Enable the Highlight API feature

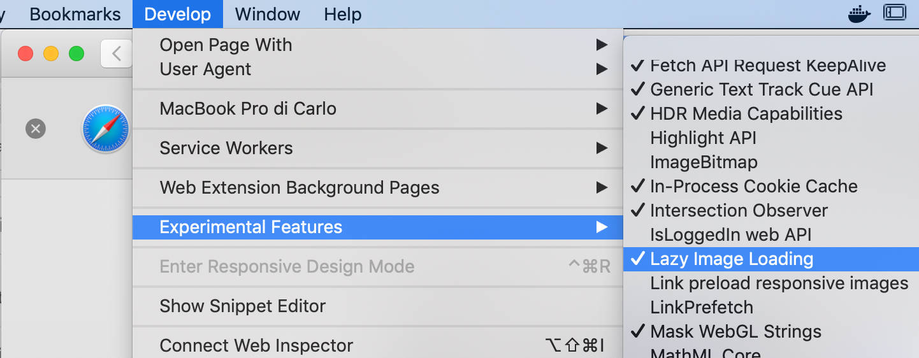coord(703,138)
